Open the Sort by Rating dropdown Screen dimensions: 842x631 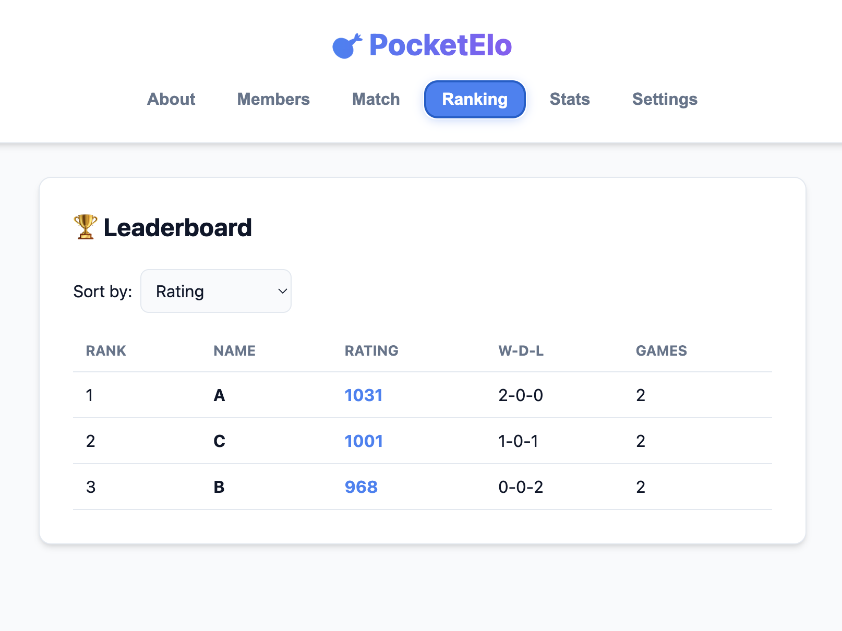(216, 291)
